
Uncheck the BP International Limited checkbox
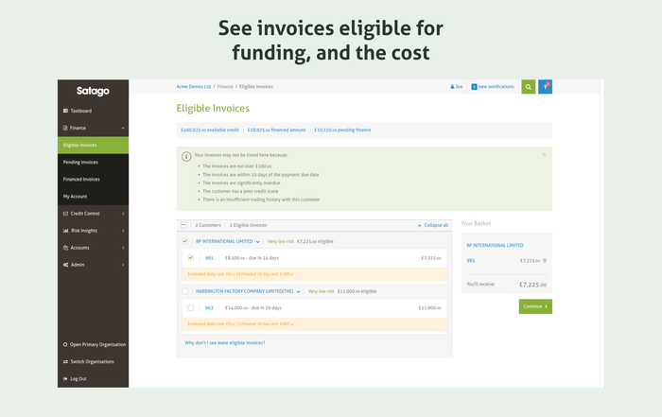185,241
